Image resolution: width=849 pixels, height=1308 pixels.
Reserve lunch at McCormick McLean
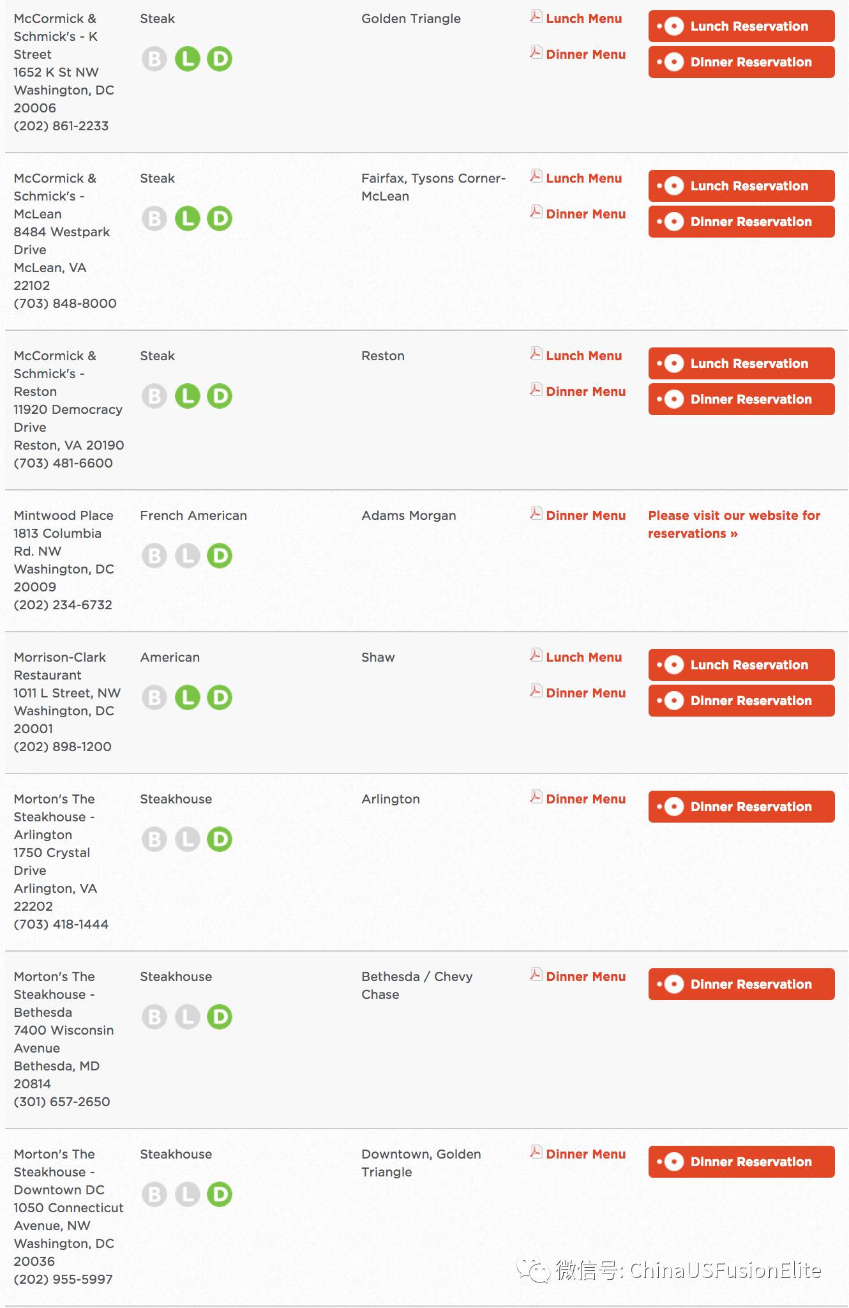coord(742,186)
